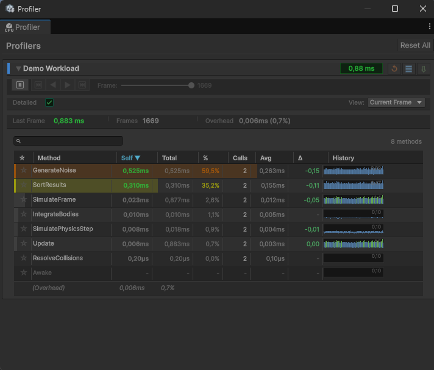
Task: Open the three-dot panel menu
Action: (429, 26)
